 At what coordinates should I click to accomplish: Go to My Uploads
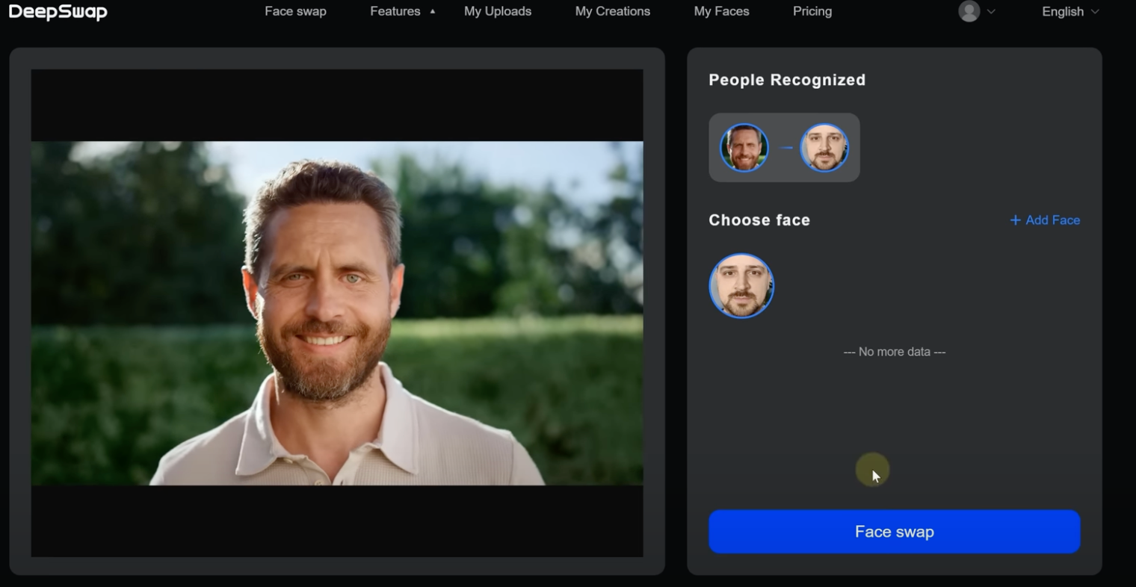point(497,11)
